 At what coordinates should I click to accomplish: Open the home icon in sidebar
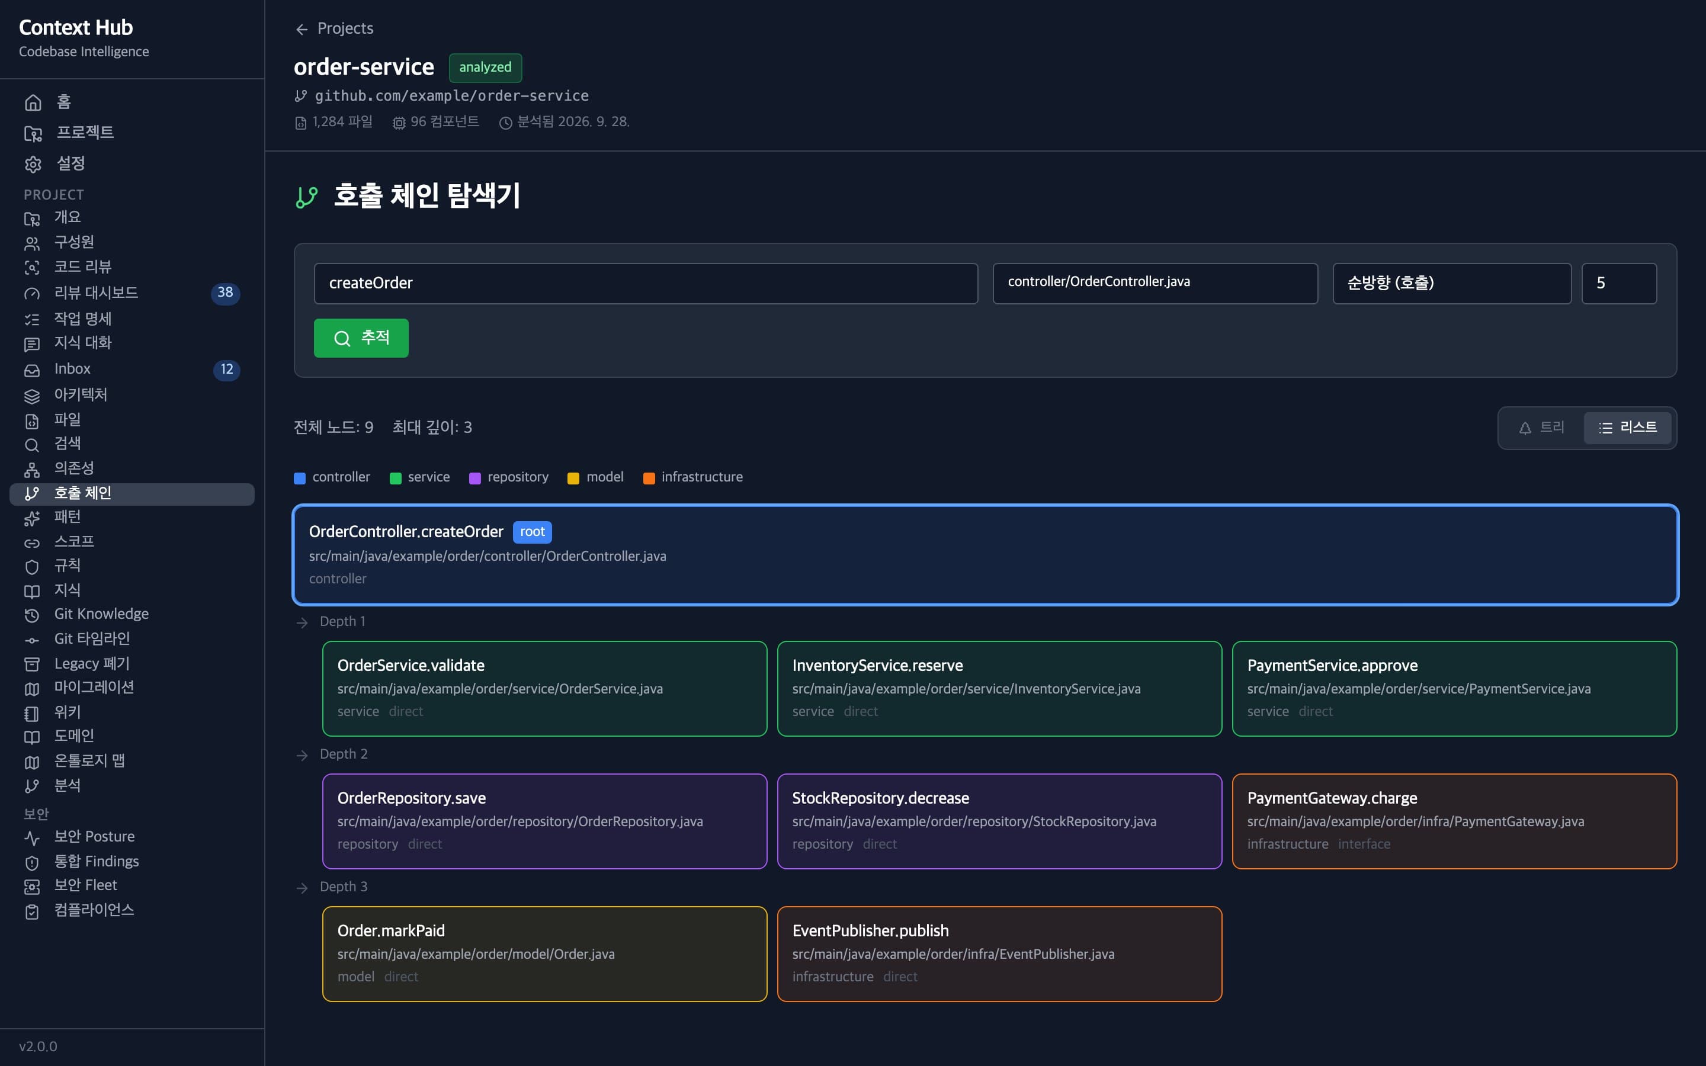[x=33, y=103]
